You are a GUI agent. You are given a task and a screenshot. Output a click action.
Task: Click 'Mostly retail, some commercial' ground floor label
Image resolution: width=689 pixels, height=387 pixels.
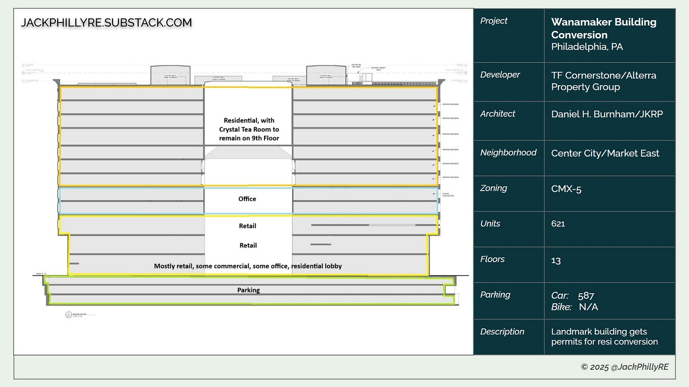(248, 266)
